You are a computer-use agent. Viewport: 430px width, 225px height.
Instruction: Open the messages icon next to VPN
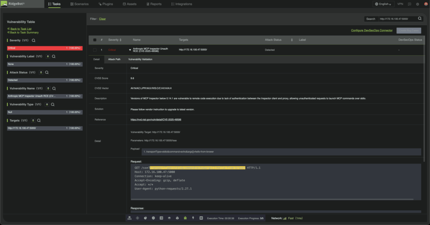(409, 4)
